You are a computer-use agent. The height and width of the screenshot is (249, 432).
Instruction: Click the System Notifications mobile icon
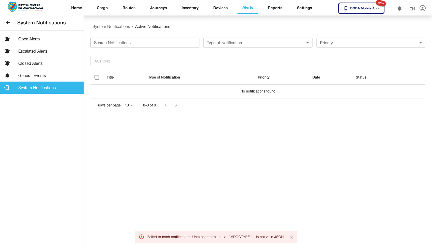(x=7, y=88)
